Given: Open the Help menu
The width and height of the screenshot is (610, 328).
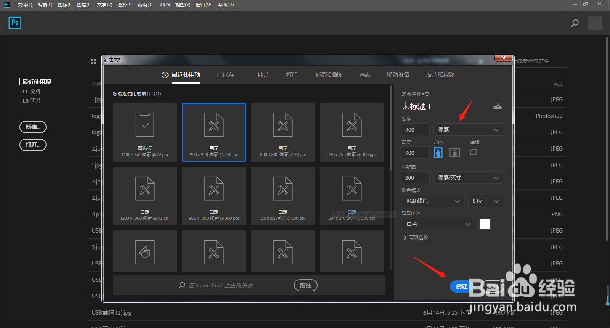Looking at the screenshot, I should click(226, 5).
